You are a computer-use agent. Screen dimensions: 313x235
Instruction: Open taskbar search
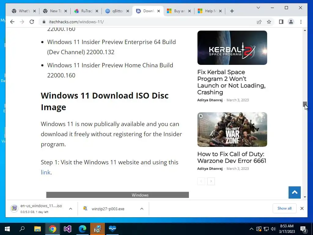[x=22, y=229]
